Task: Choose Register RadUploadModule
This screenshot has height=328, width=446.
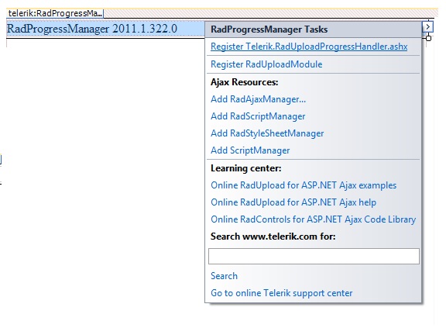Action: click(266, 64)
